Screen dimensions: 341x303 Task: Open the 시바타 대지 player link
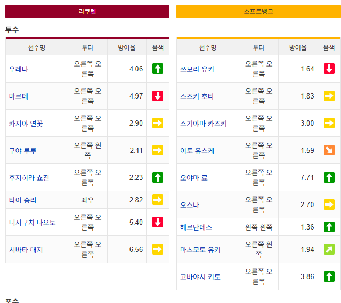(26, 250)
